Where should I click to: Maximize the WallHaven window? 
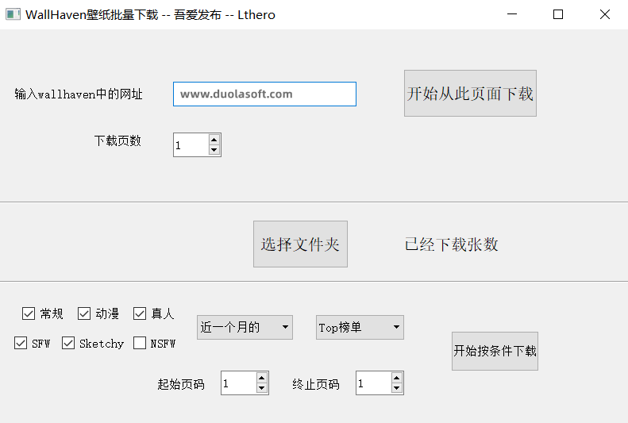click(558, 14)
